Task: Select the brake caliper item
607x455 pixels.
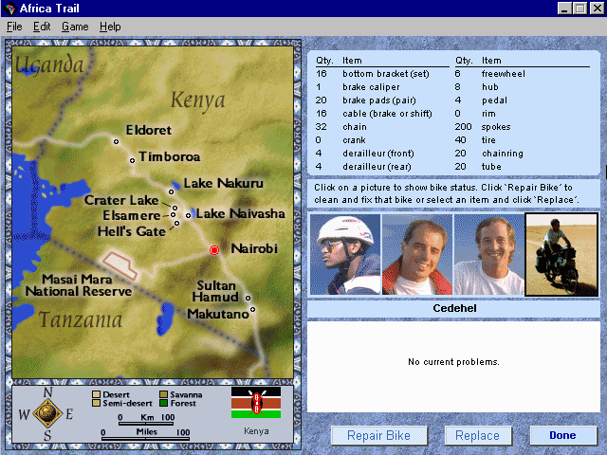Action: [x=382, y=87]
